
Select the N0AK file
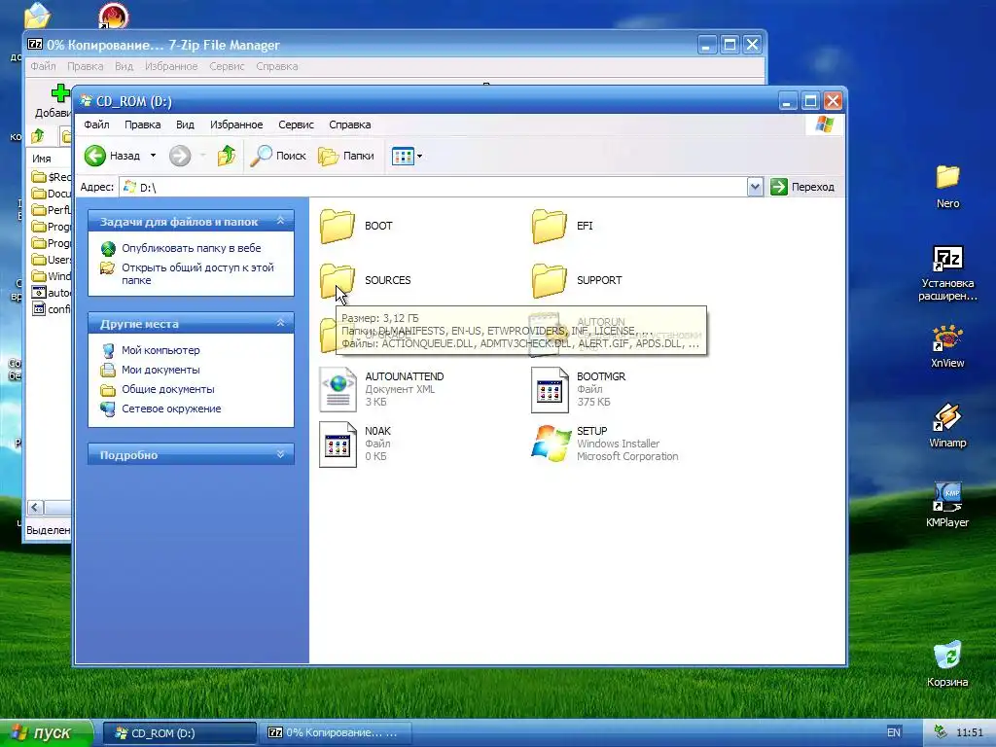(356, 444)
